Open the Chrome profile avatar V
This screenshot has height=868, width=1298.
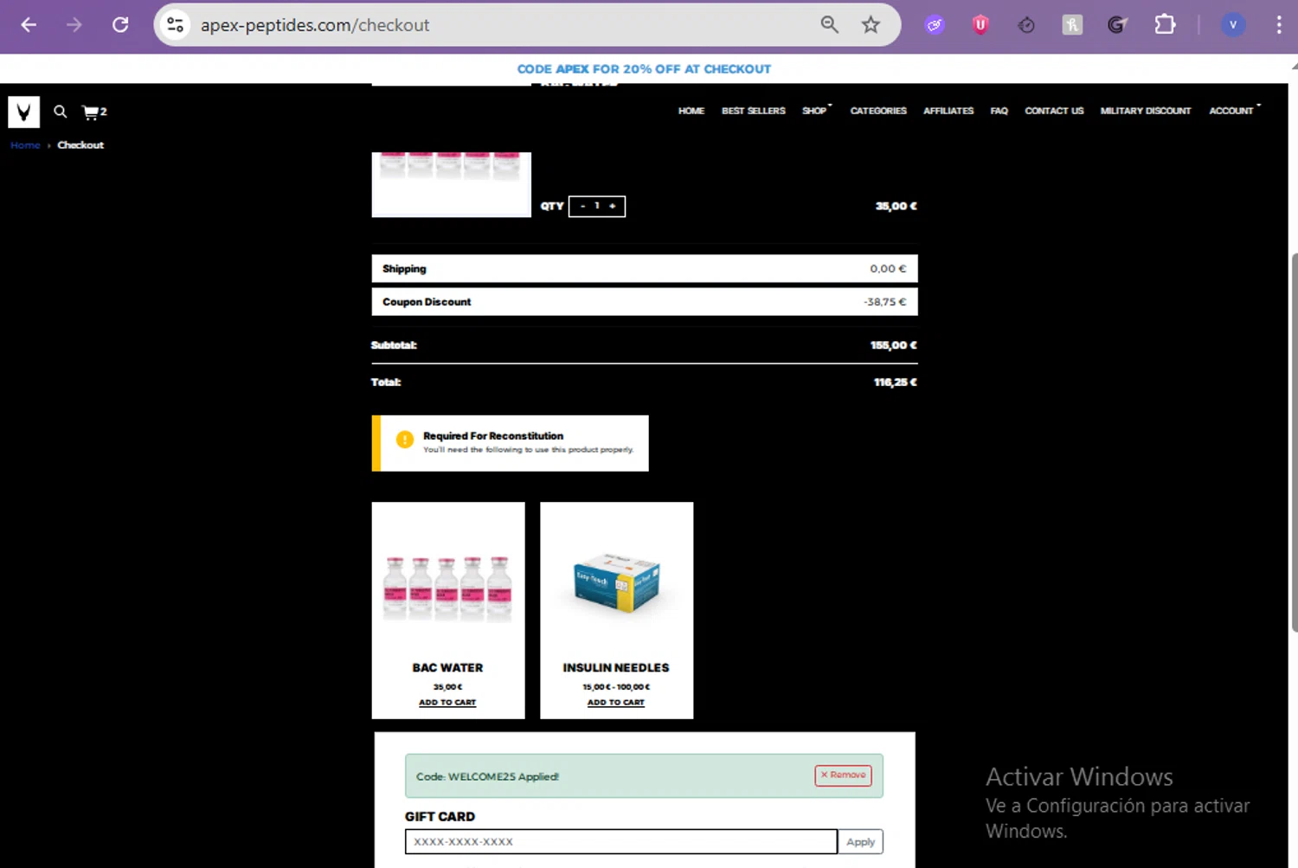point(1233,25)
